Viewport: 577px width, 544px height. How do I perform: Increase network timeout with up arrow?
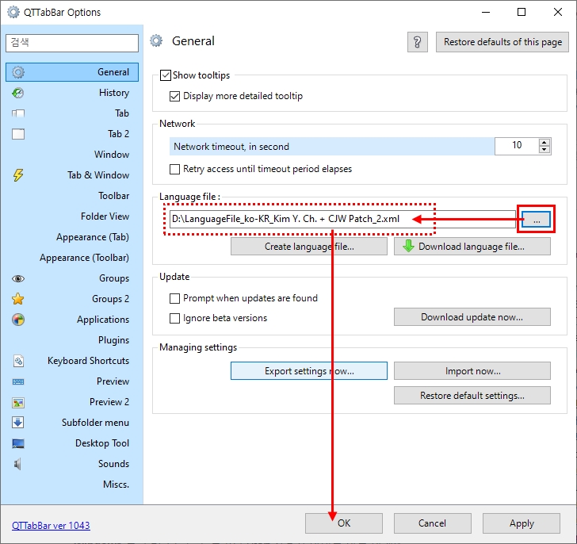[545, 143]
